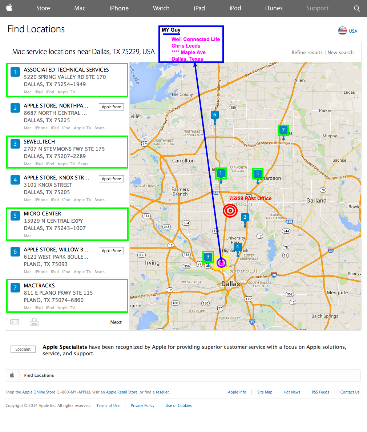This screenshot has height=432, width=367.
Task: Click Apple Store badge for Northpark
Action: [111, 107]
